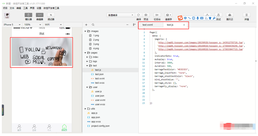Click the image URL link on line 6

[200, 46]
